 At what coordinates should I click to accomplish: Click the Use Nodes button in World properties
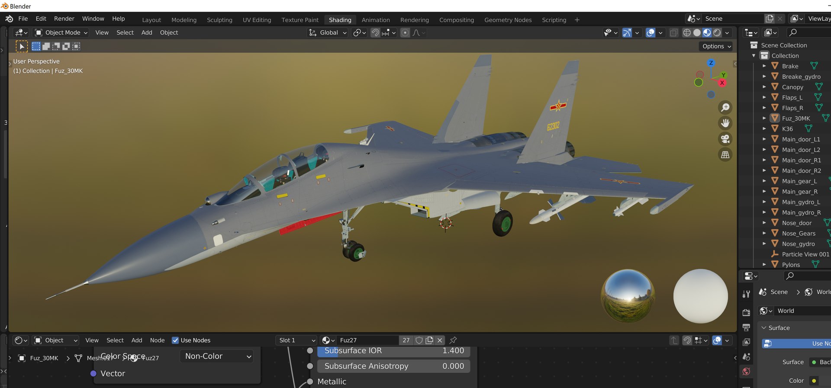(796, 343)
